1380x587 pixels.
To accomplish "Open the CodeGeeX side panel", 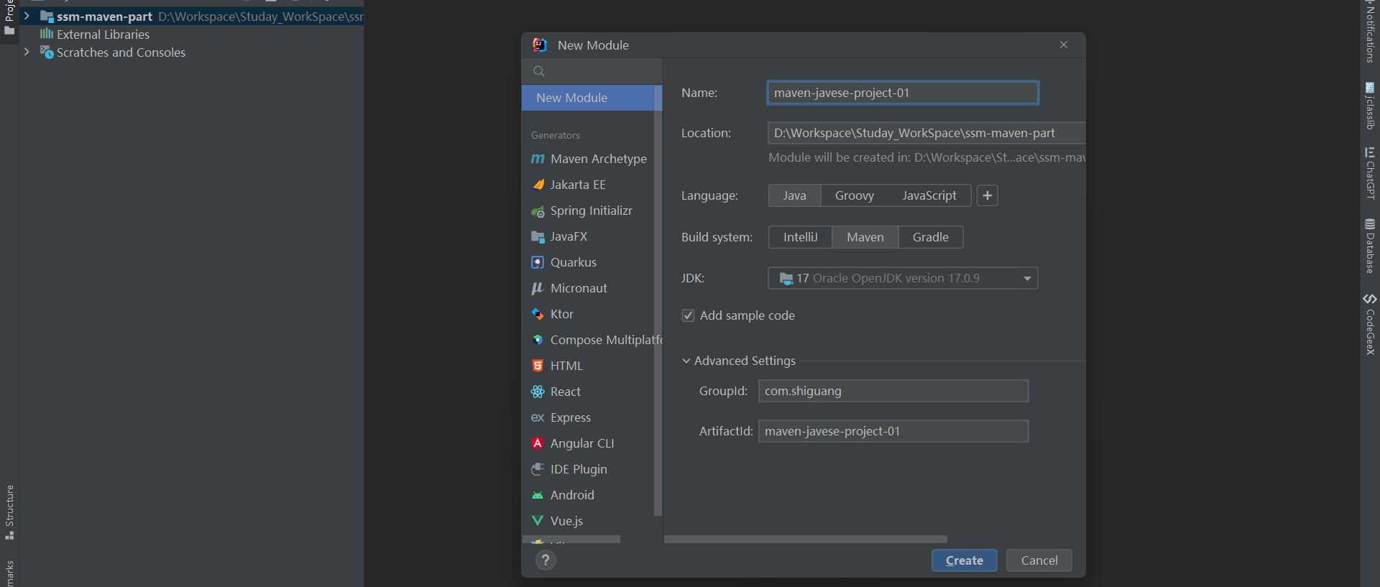I will [1370, 324].
